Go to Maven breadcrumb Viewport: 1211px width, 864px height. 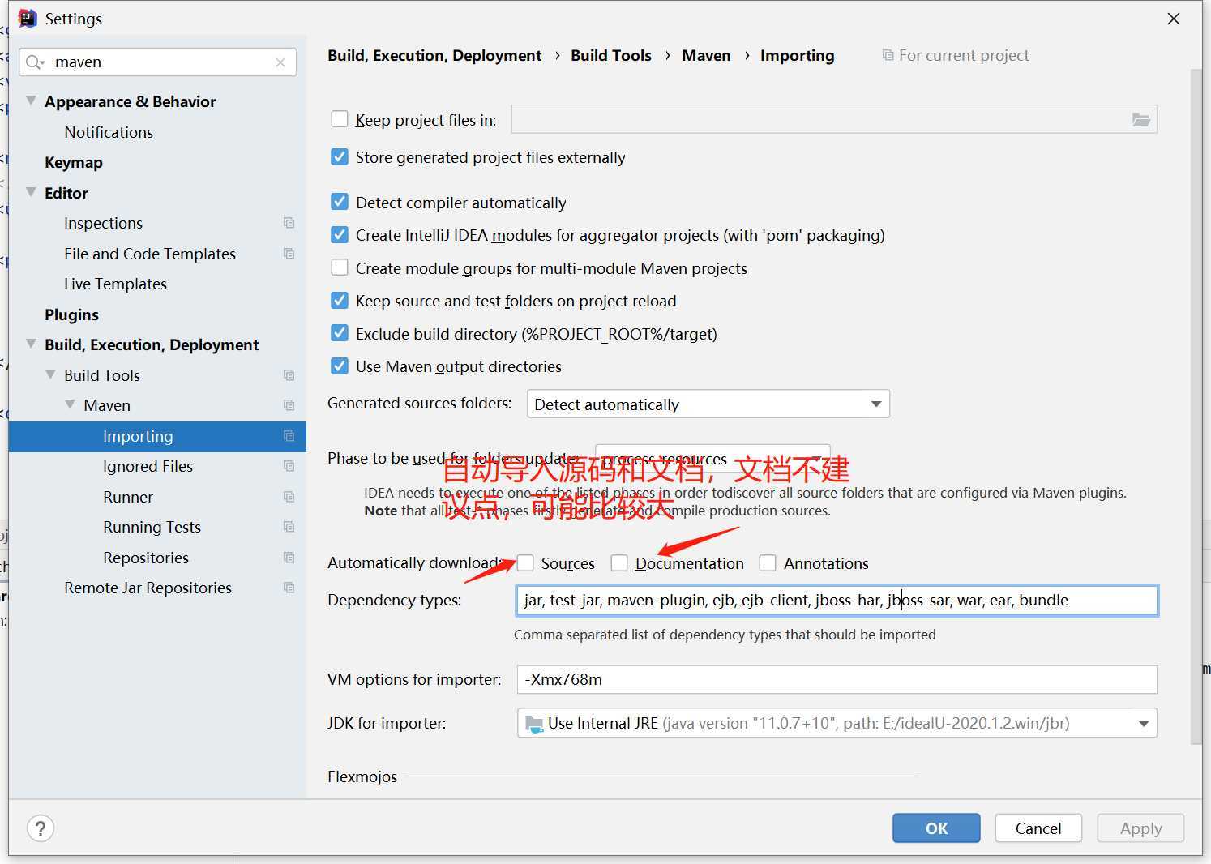(x=706, y=55)
